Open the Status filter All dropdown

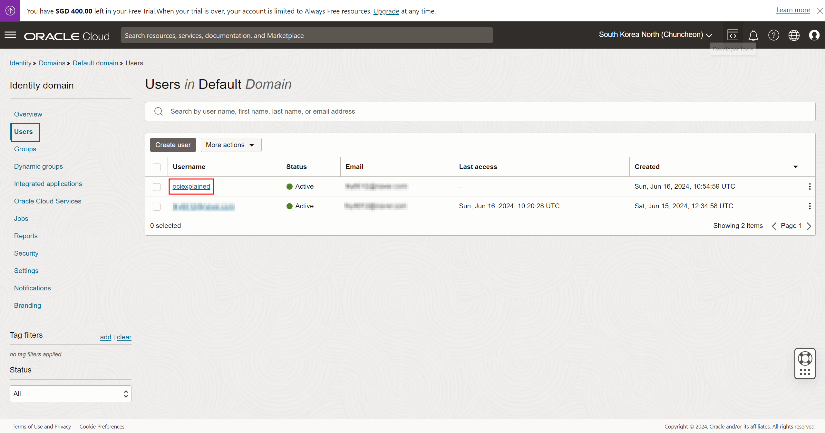[70, 393]
